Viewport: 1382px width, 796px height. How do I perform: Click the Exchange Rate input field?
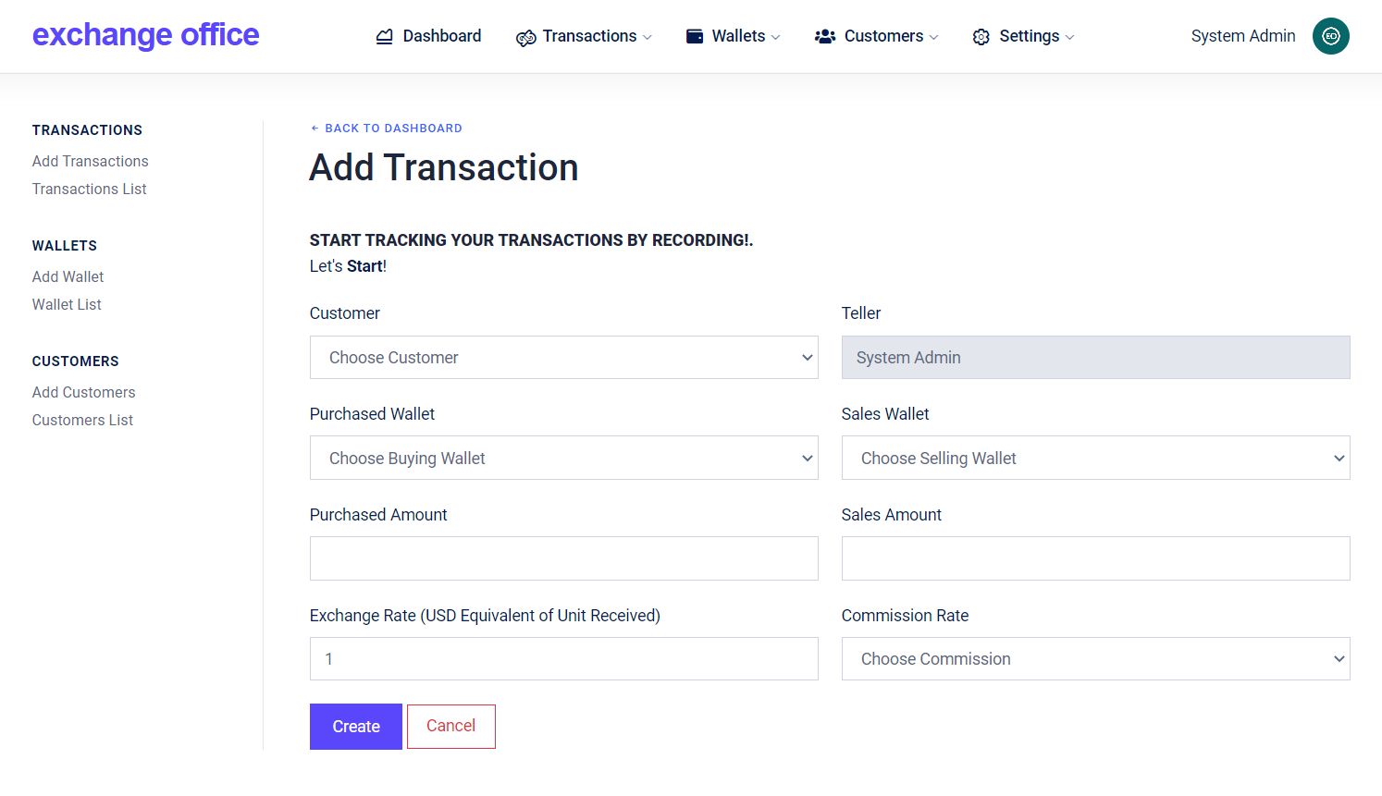click(564, 659)
